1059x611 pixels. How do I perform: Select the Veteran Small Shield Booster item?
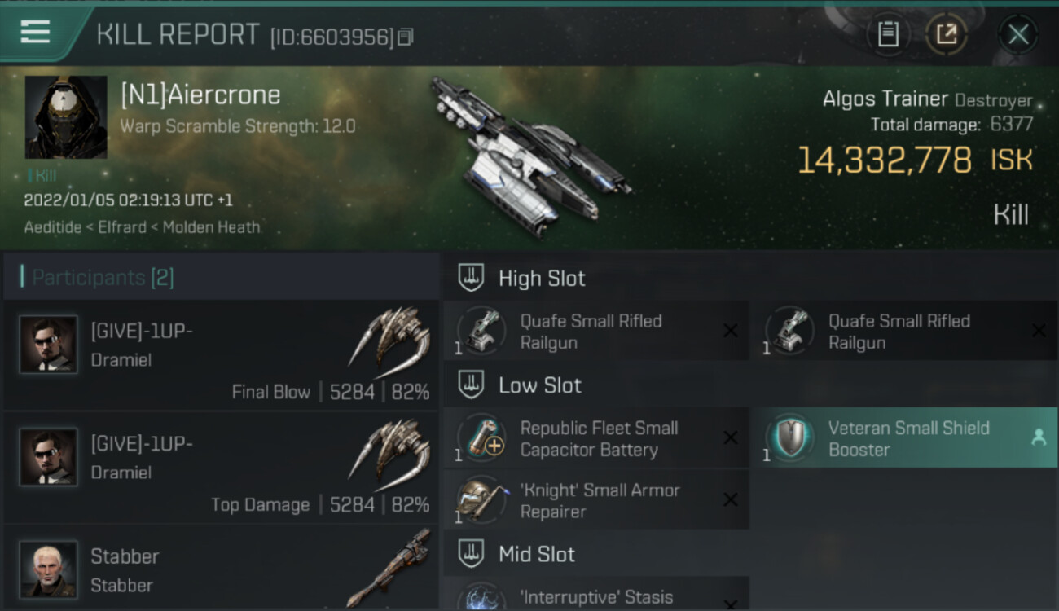pos(904,438)
